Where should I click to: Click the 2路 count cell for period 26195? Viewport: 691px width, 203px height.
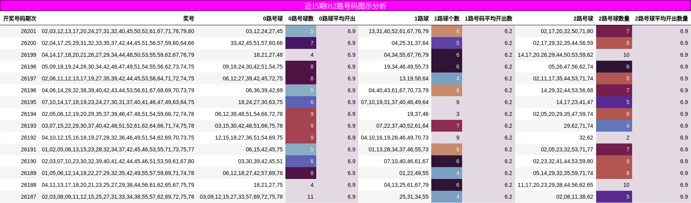(614, 102)
